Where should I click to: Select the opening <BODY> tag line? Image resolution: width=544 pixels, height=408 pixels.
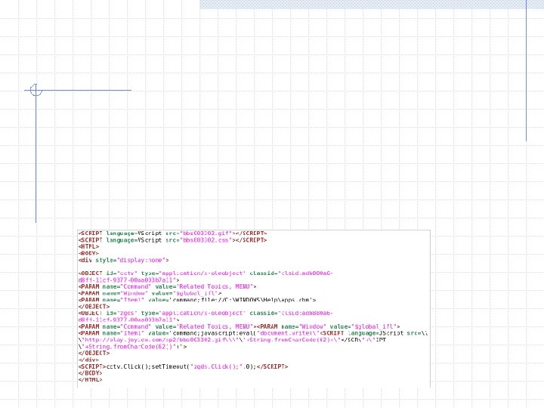(x=89, y=253)
